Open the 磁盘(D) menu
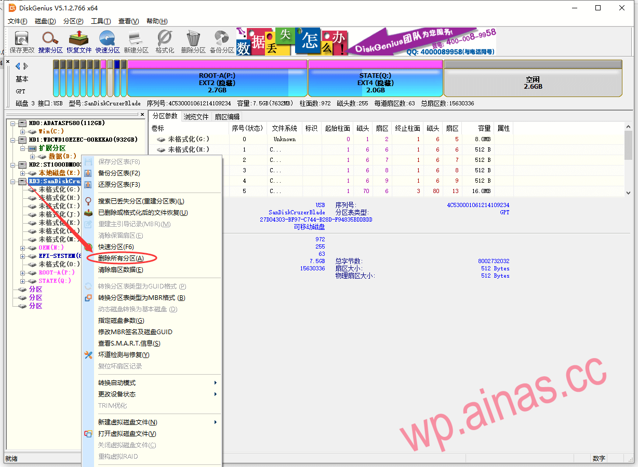 click(x=45, y=21)
